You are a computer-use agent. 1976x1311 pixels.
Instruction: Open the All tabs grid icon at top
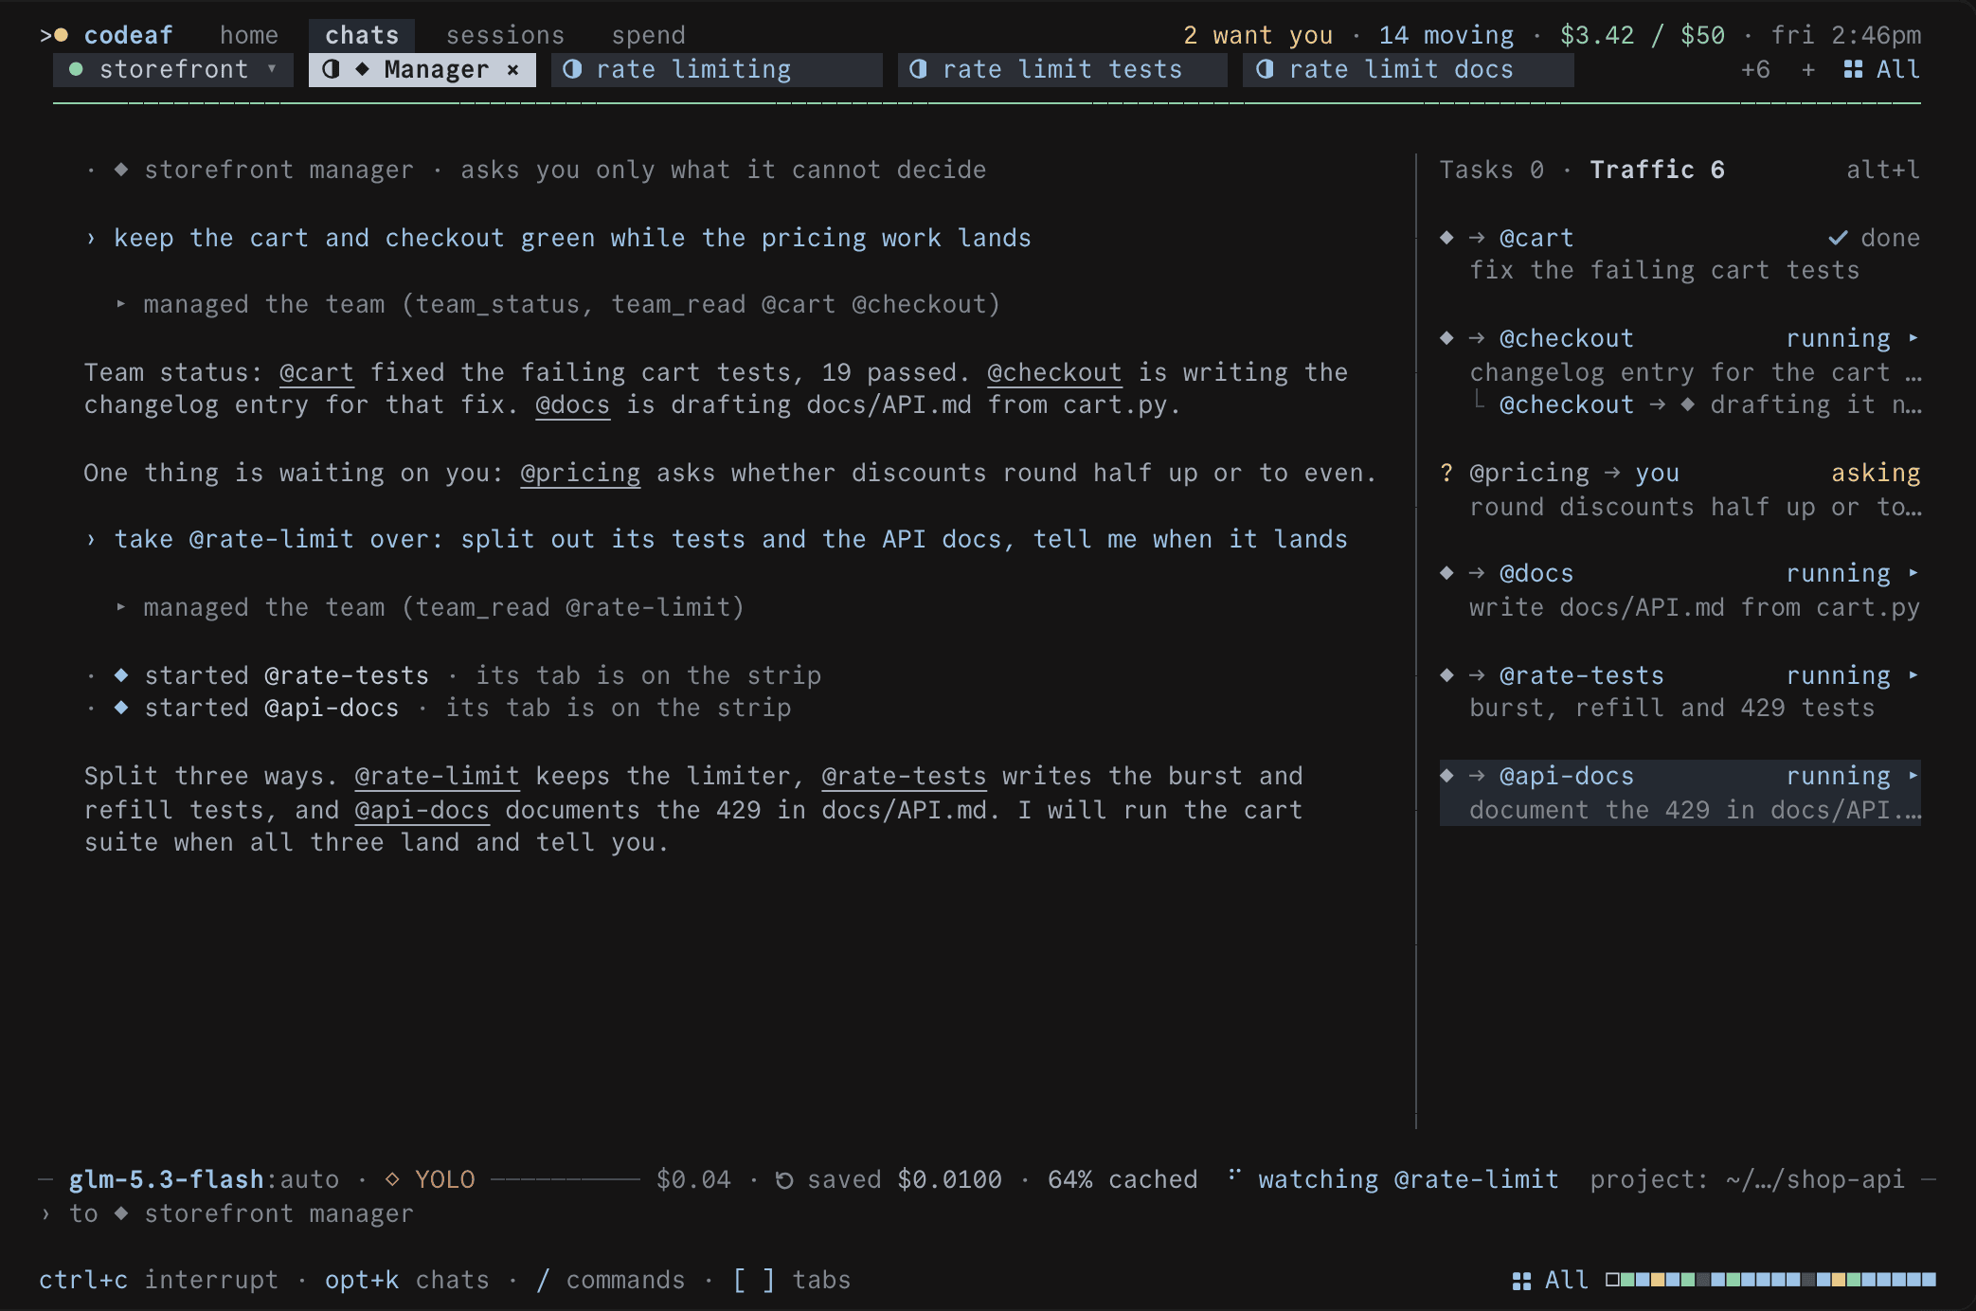(x=1853, y=69)
